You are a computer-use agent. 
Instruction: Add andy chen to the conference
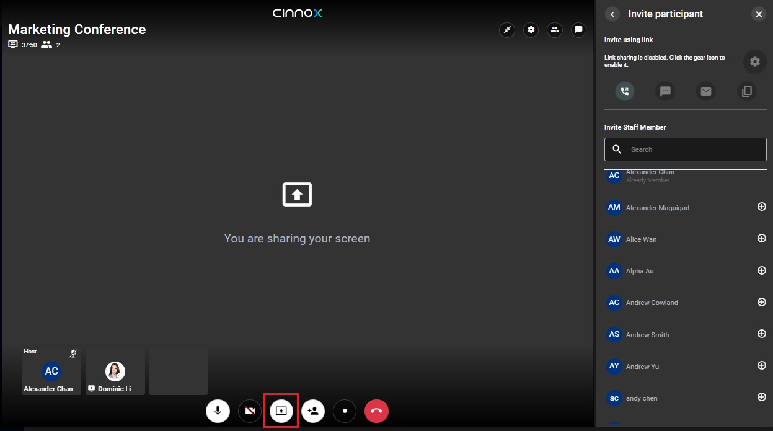coord(762,397)
